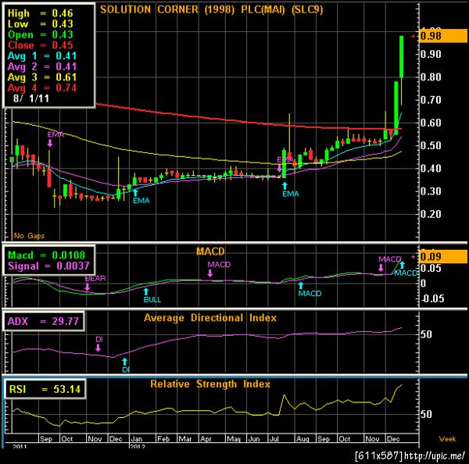Click the SOLUTION CORNER (1998) PLC chart title
The height and width of the screenshot is (464, 469).
(x=212, y=9)
